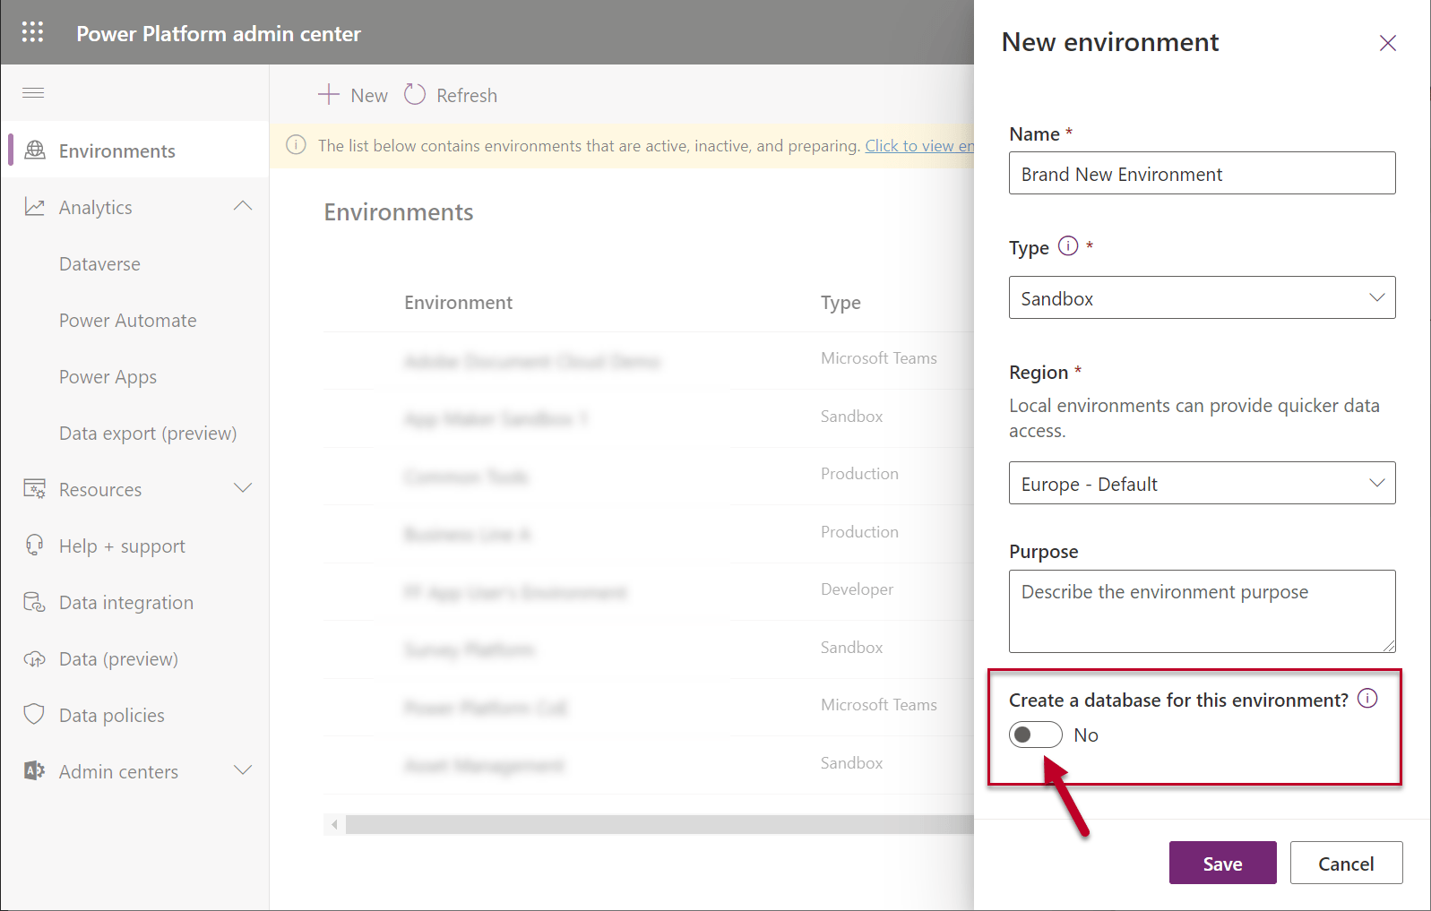Close the New environment panel
The width and height of the screenshot is (1431, 911).
point(1388,43)
